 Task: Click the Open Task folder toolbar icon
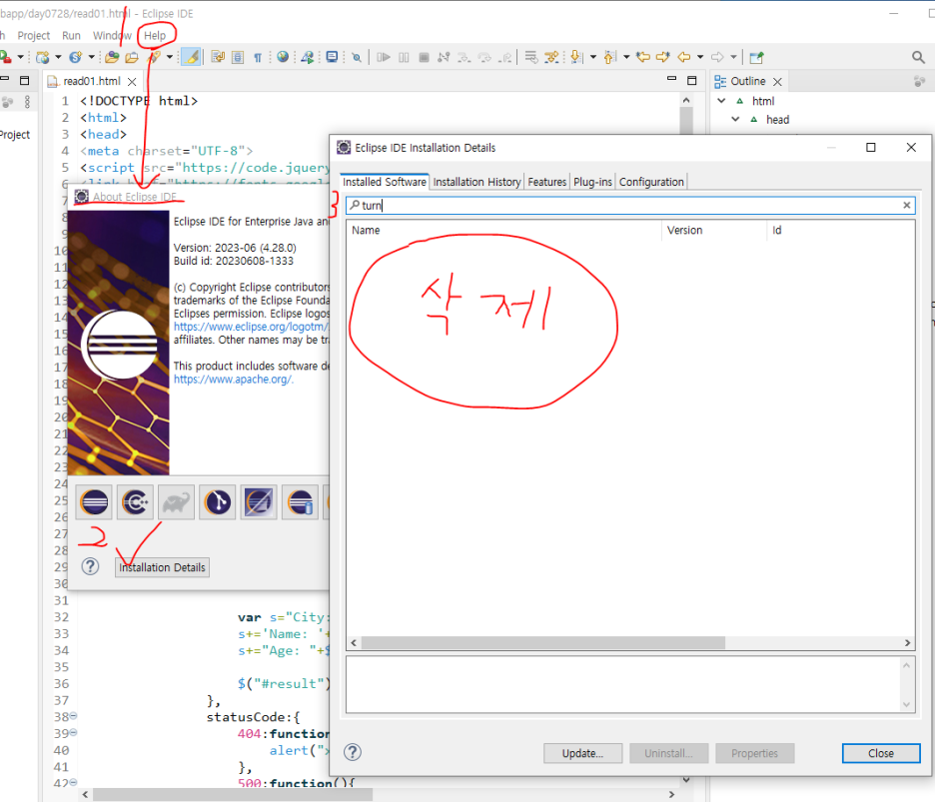tap(132, 57)
